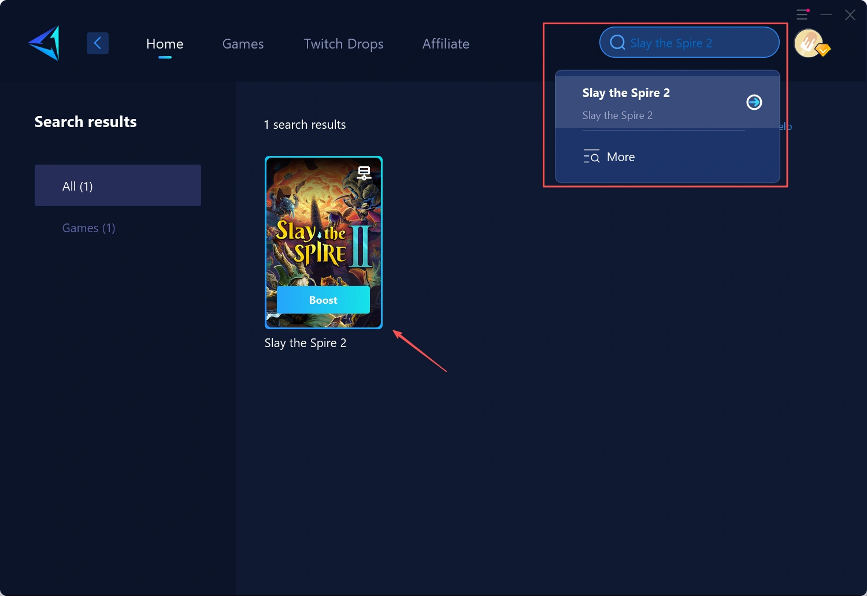Click the back navigation arrow

[x=97, y=43]
